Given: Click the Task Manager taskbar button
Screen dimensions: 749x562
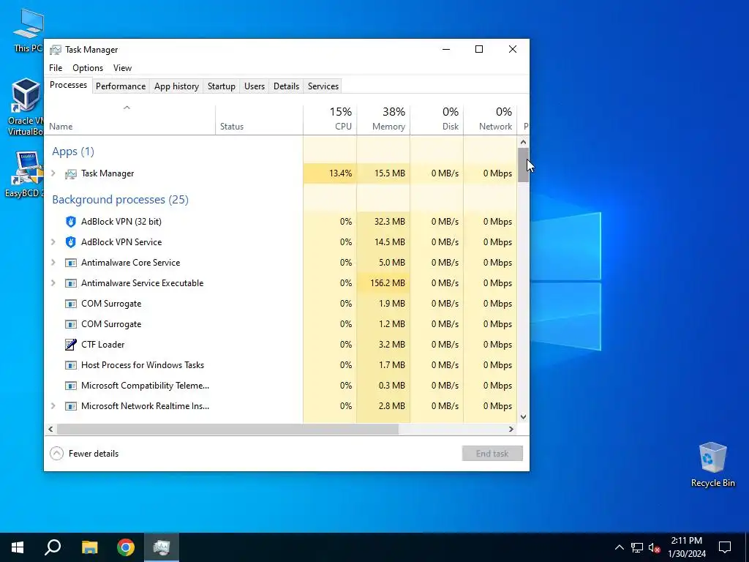Looking at the screenshot, I should (162, 547).
